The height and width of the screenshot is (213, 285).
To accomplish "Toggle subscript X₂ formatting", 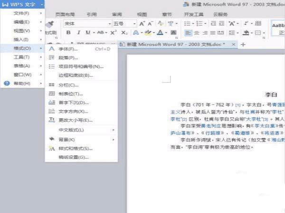I will click(x=124, y=33).
